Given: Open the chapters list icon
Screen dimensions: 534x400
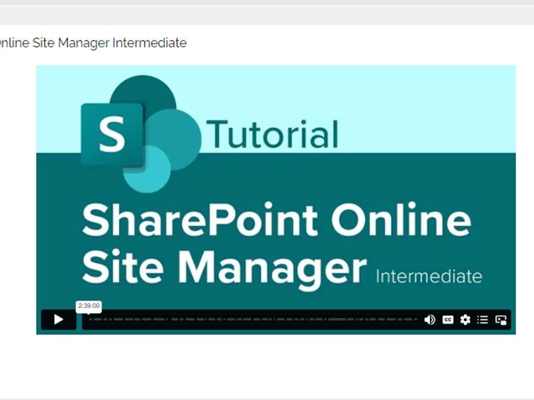Looking at the screenshot, I should pos(483,320).
